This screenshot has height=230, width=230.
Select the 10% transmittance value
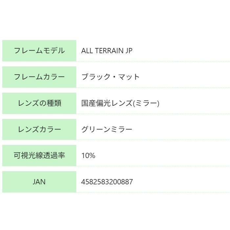88,155
